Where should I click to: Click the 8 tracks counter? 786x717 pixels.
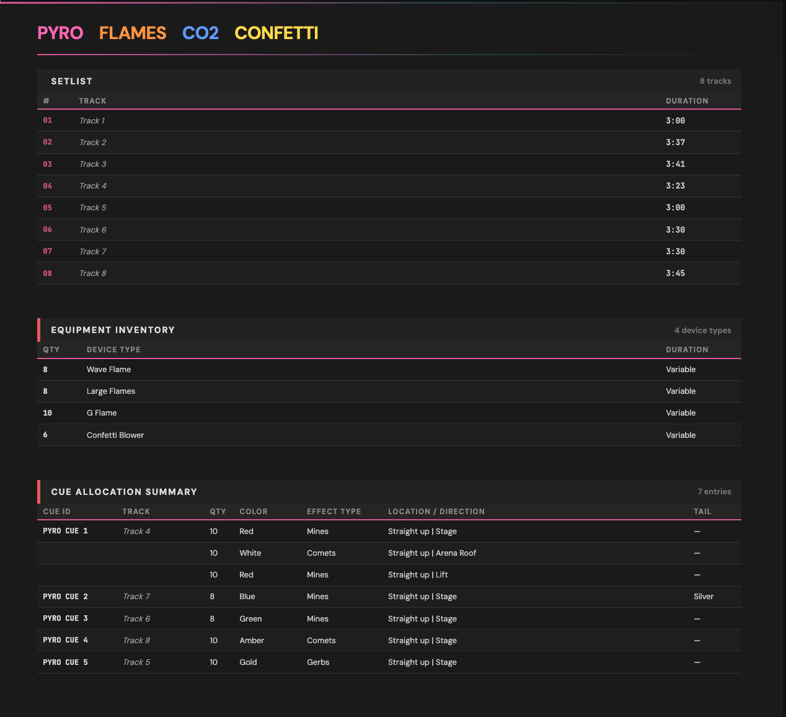tap(715, 81)
